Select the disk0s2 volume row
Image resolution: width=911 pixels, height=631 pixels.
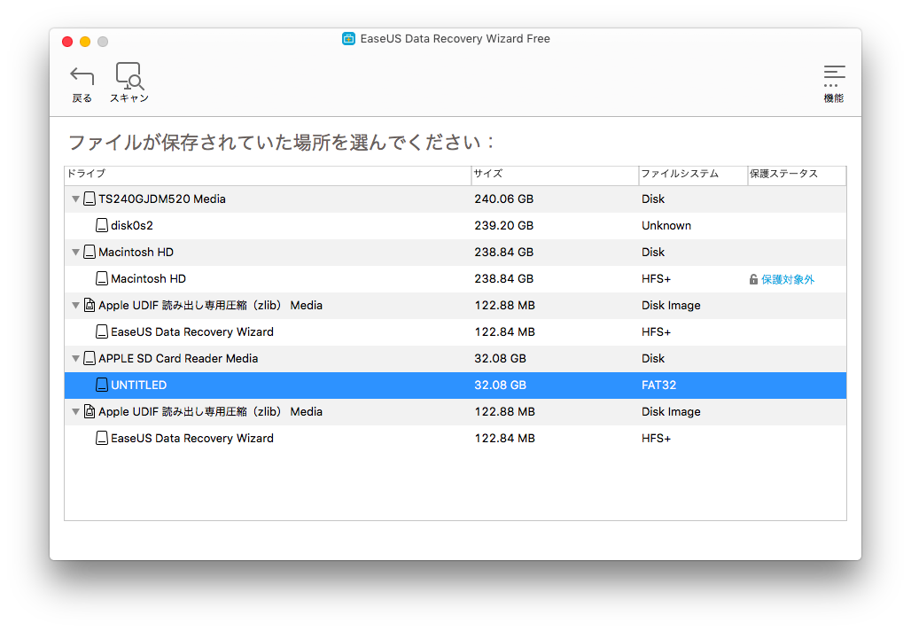[x=455, y=225]
